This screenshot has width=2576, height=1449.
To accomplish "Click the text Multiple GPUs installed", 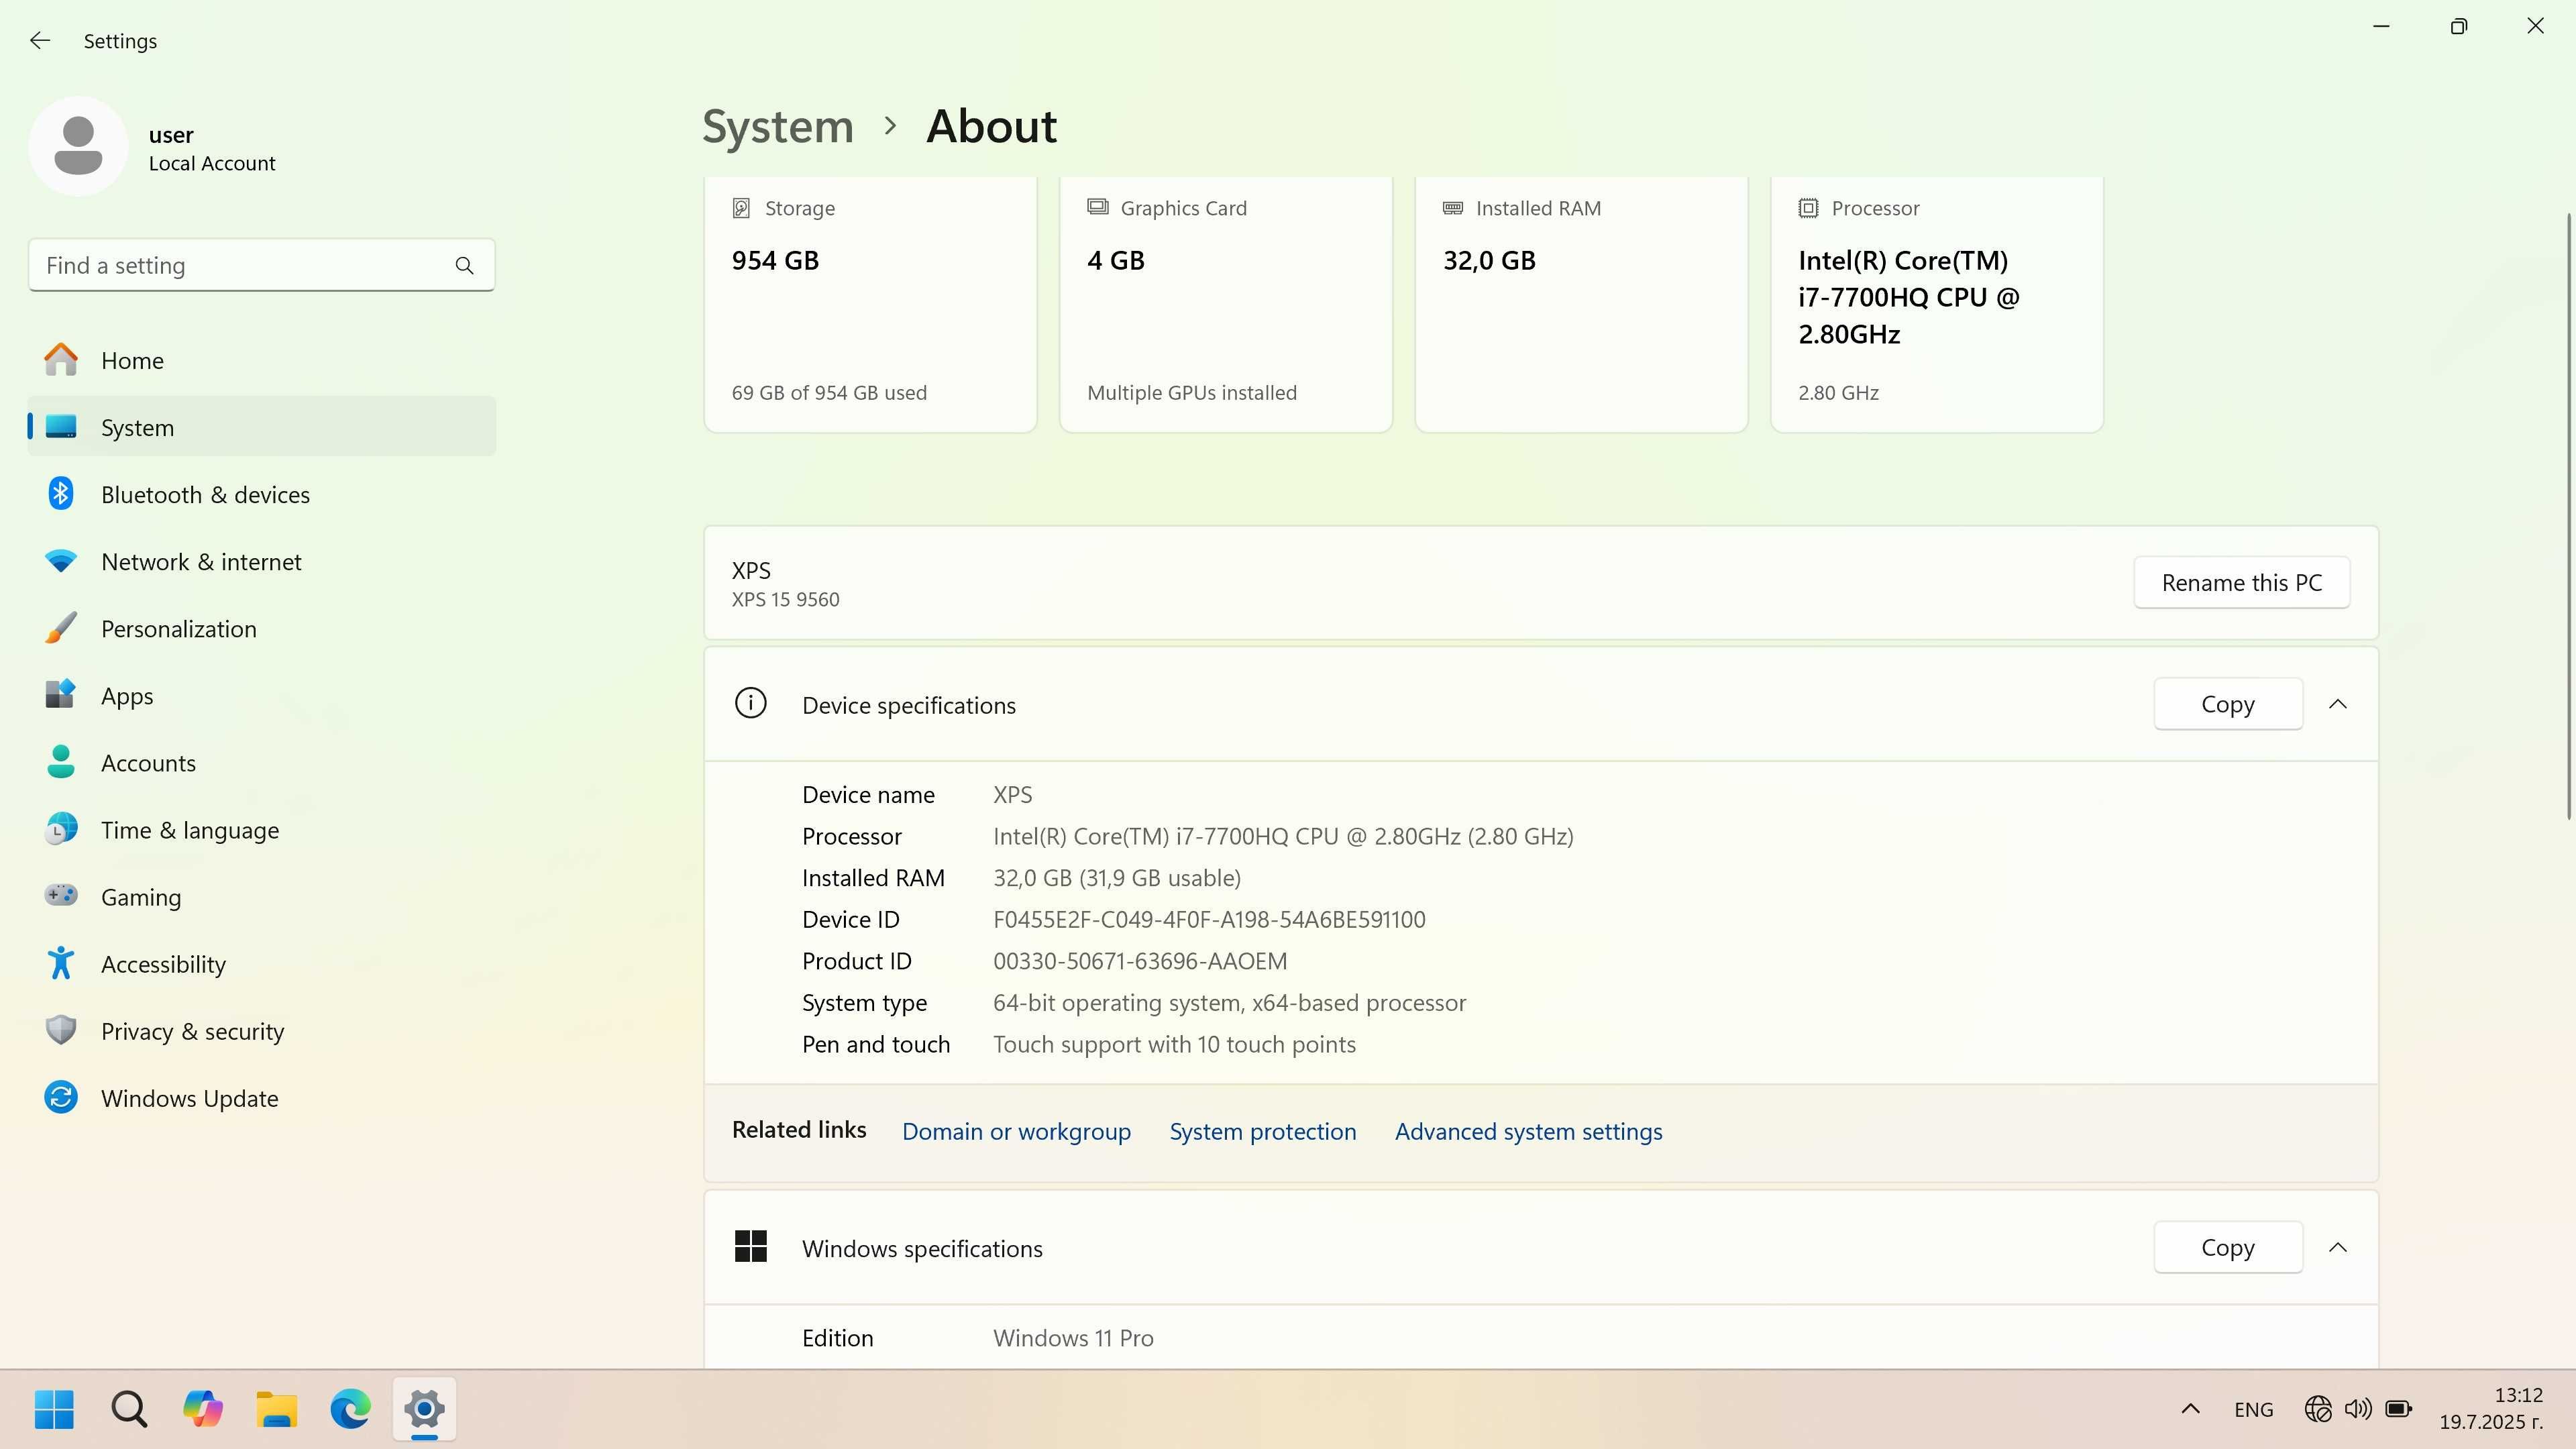I will (1191, 392).
